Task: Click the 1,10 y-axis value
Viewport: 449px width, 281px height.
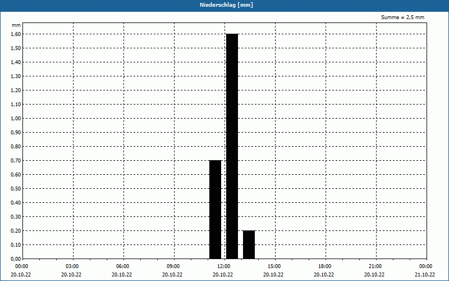Action: click(x=16, y=104)
